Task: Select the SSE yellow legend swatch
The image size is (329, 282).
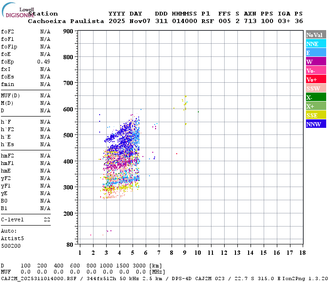Action: [316, 115]
